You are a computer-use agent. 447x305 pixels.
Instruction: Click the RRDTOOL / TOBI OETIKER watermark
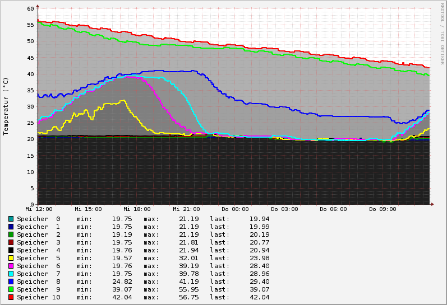[442, 34]
